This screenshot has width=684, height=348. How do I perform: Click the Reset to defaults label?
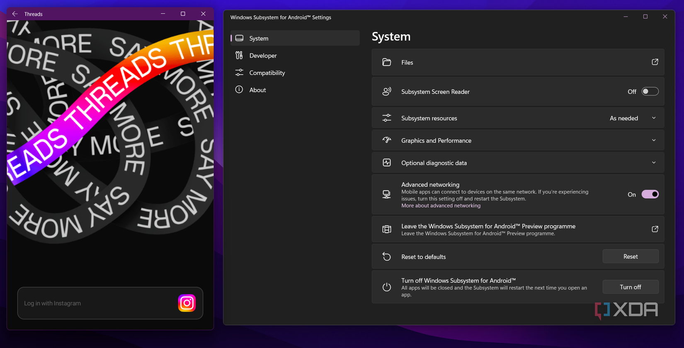point(423,257)
